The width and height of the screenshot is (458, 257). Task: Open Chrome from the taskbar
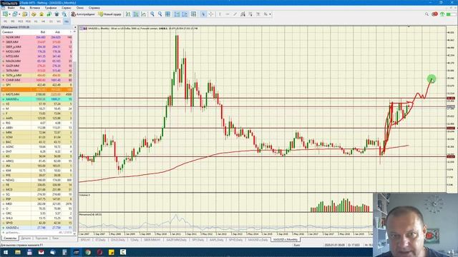87,252
